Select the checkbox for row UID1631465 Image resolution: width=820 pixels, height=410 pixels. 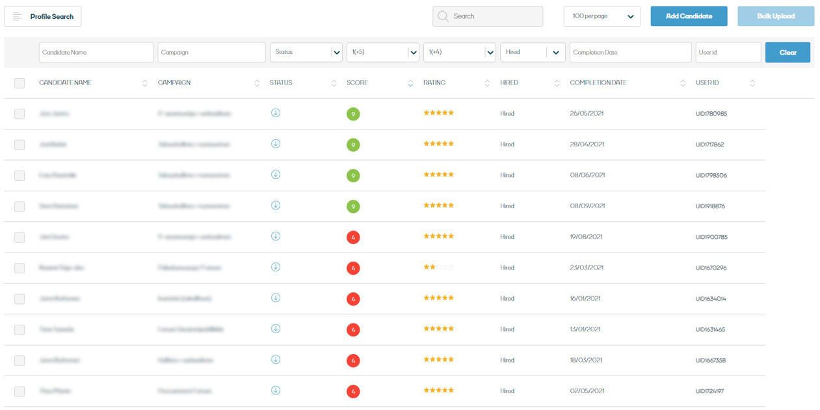(20, 330)
